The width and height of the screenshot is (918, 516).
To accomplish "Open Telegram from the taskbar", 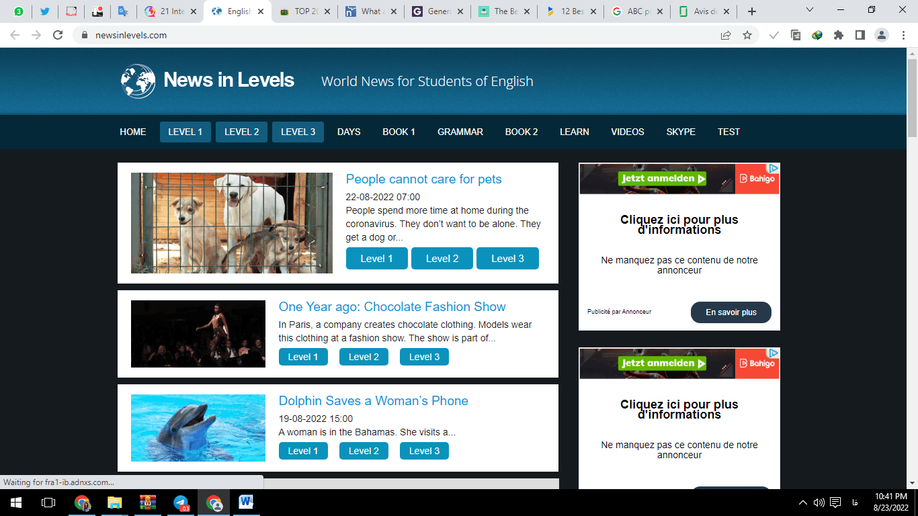I will coord(181,503).
